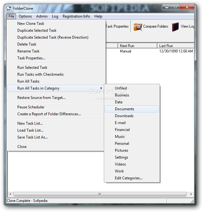Click the Task Properties toolbar button
This screenshot has height=212, width=203.
tap(117, 26)
